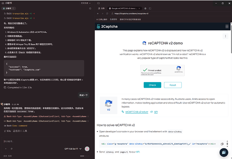
Task: Open the three-dot page options menu
Action: pos(225,36)
